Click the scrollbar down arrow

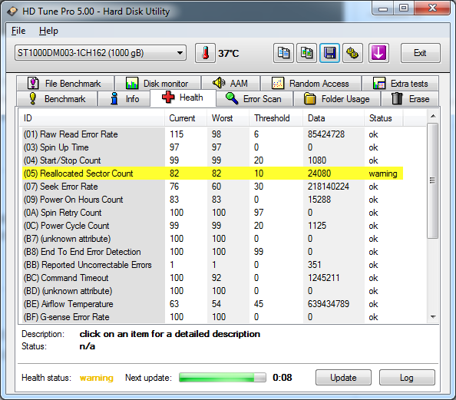433,317
